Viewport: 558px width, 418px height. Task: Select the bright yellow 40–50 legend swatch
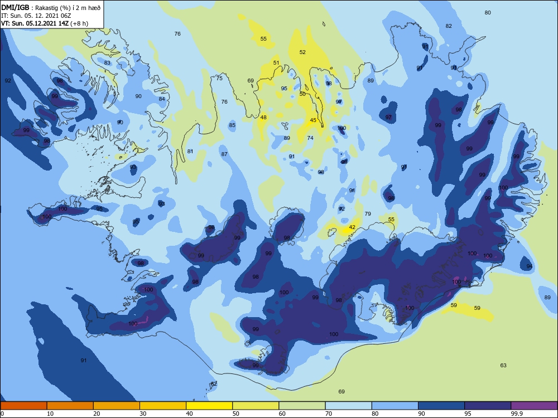coord(209,406)
